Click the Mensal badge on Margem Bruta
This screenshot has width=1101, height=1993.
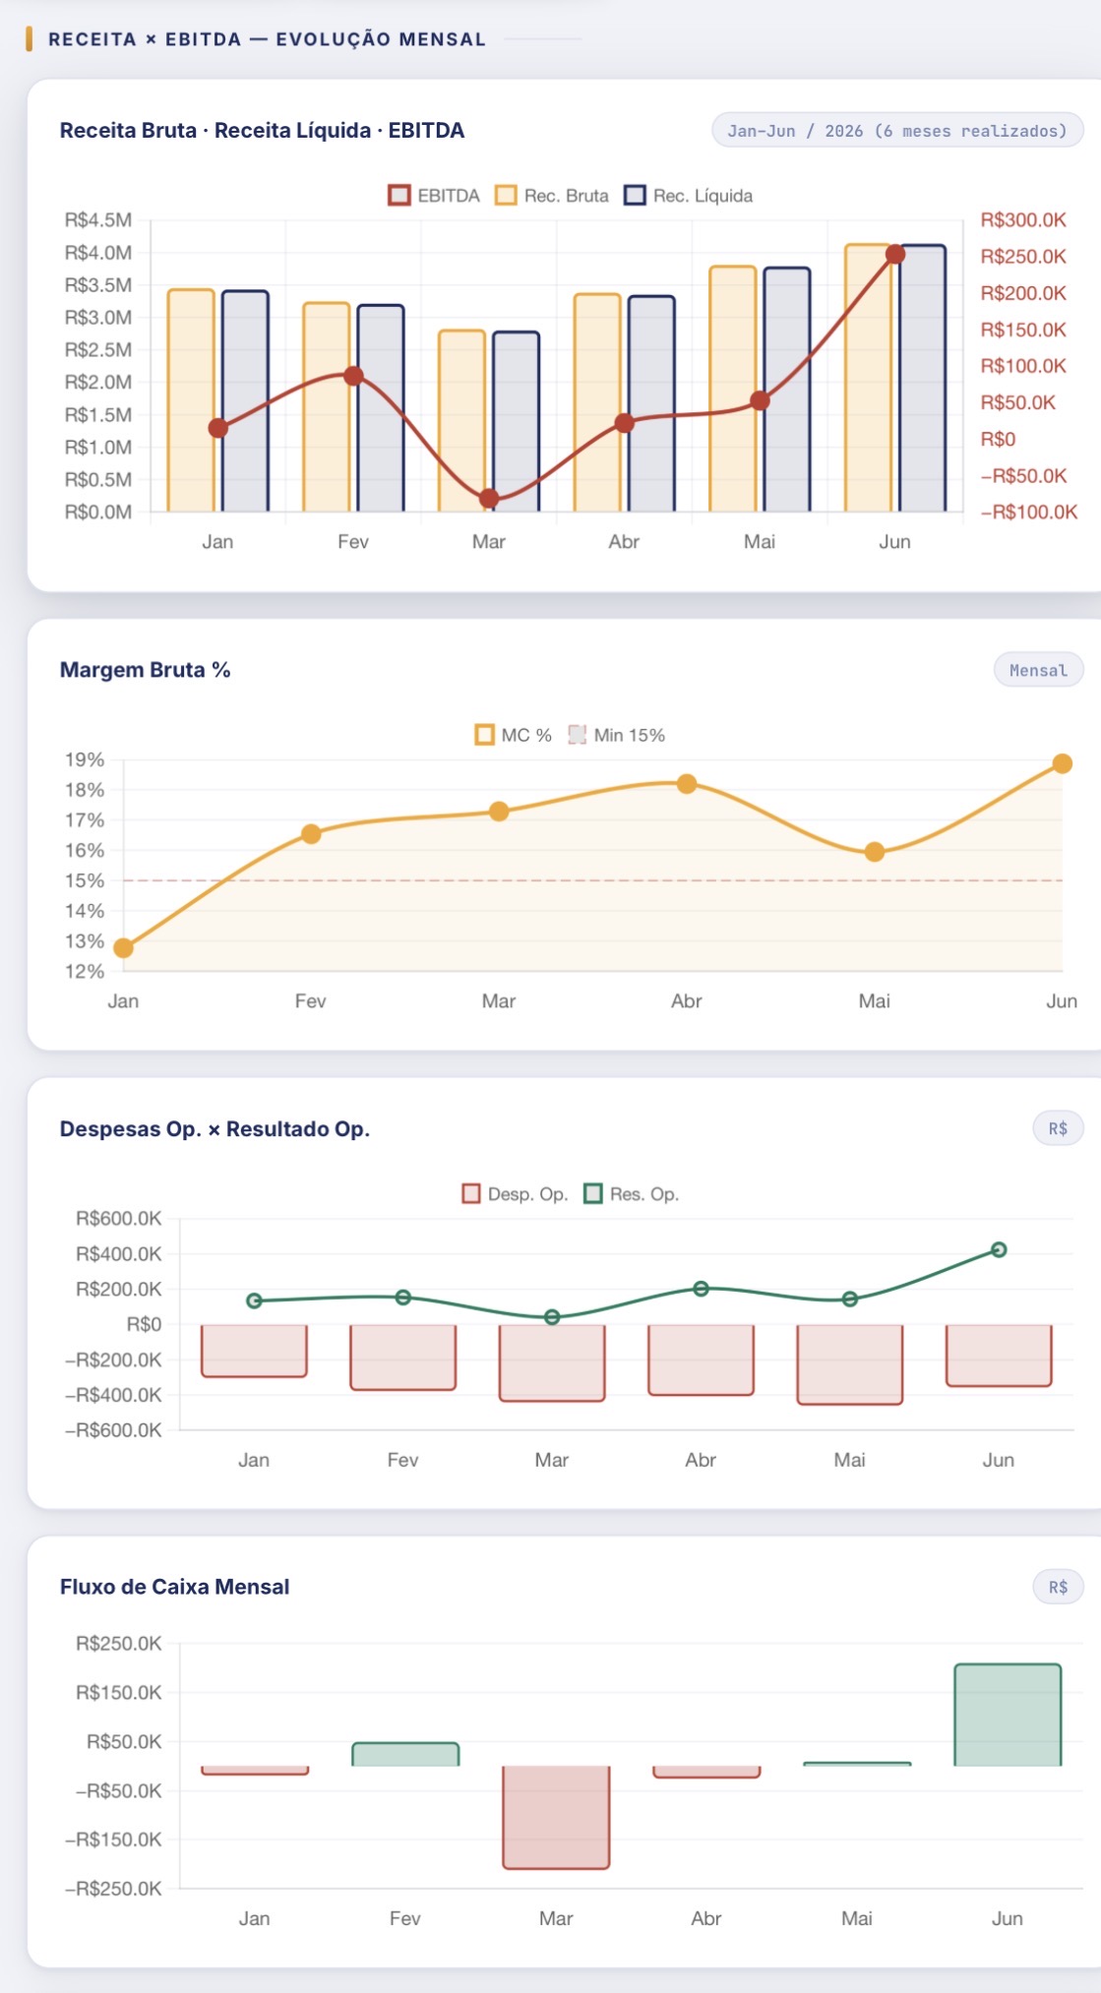tap(1038, 670)
